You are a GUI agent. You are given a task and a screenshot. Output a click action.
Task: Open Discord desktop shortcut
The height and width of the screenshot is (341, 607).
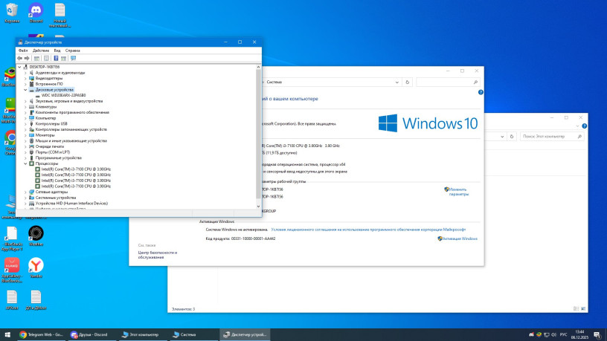pos(35,12)
